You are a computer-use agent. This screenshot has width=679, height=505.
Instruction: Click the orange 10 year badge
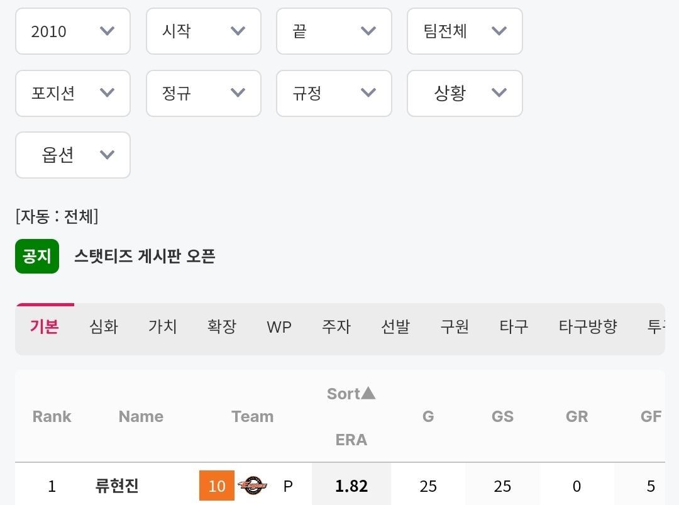[217, 486]
